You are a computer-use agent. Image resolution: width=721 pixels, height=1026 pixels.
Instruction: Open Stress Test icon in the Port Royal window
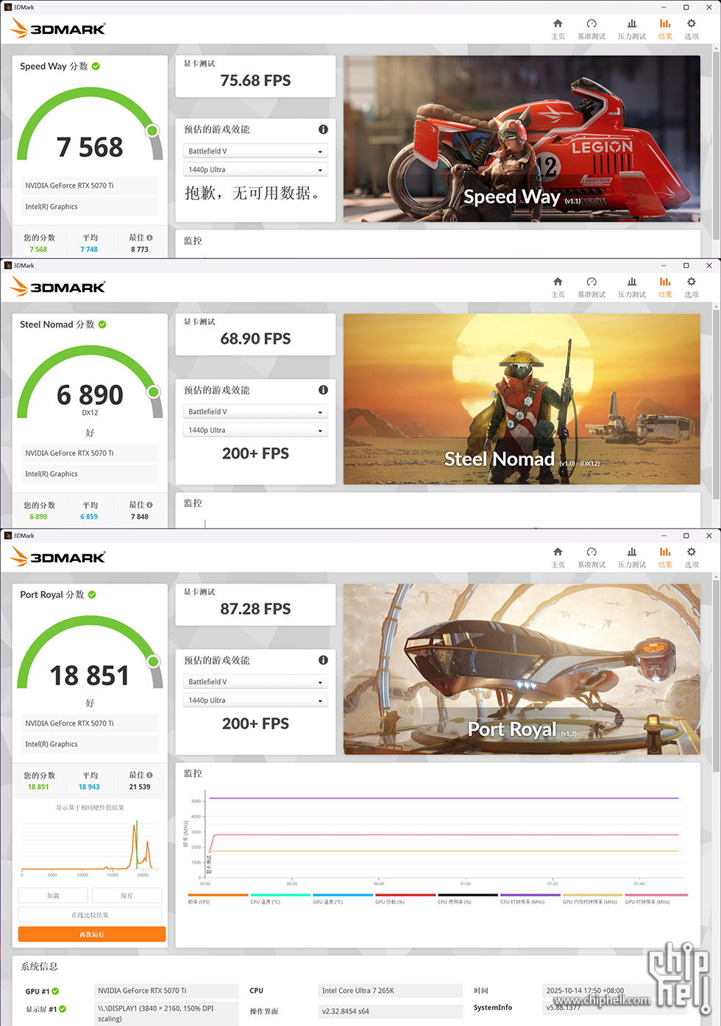click(x=631, y=553)
